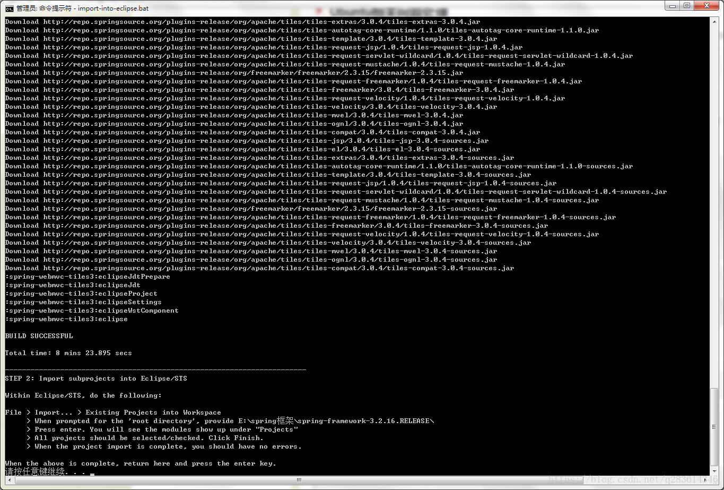Click the Download line for freemarker-2.3.15.jar
Screen dimensions: 724x490
(x=234, y=73)
